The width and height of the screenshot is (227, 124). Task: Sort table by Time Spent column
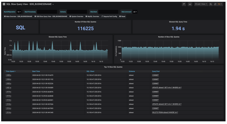pos(11,71)
